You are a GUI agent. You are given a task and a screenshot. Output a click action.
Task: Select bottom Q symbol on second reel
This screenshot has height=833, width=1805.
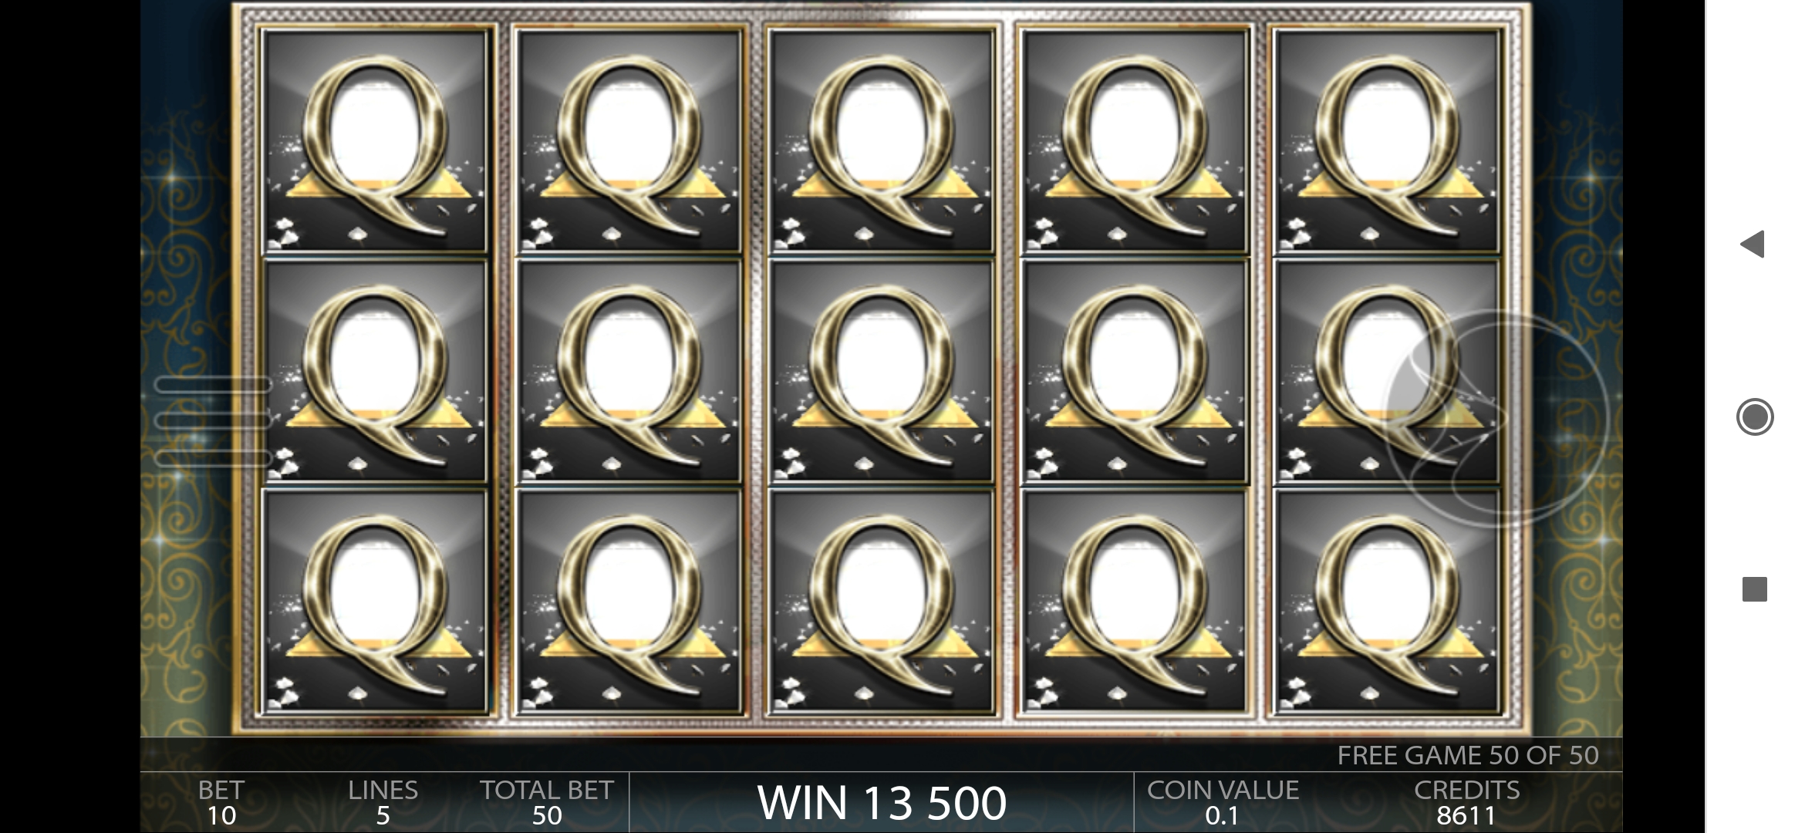[x=629, y=602]
